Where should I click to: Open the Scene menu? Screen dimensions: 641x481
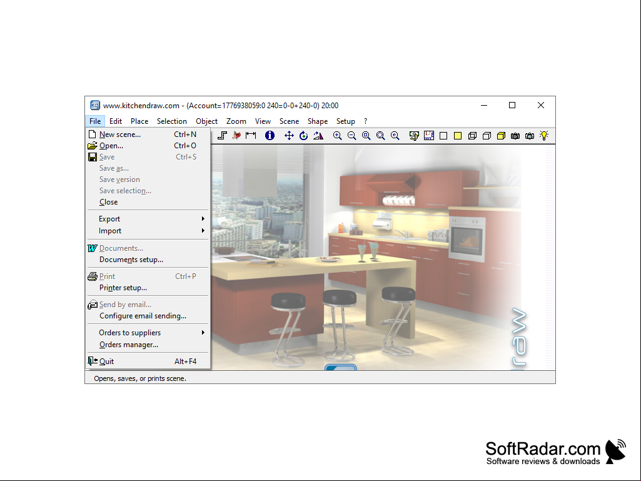click(x=289, y=121)
